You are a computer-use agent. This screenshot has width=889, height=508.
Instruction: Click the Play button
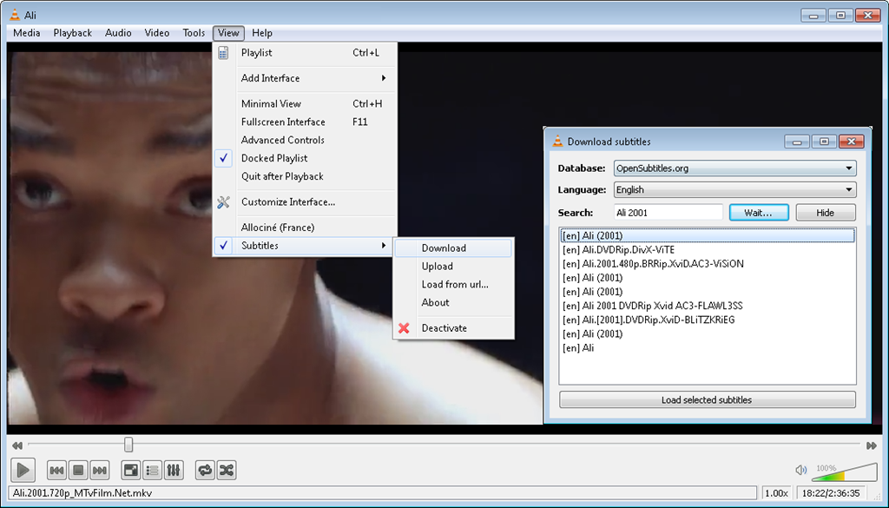pos(23,470)
